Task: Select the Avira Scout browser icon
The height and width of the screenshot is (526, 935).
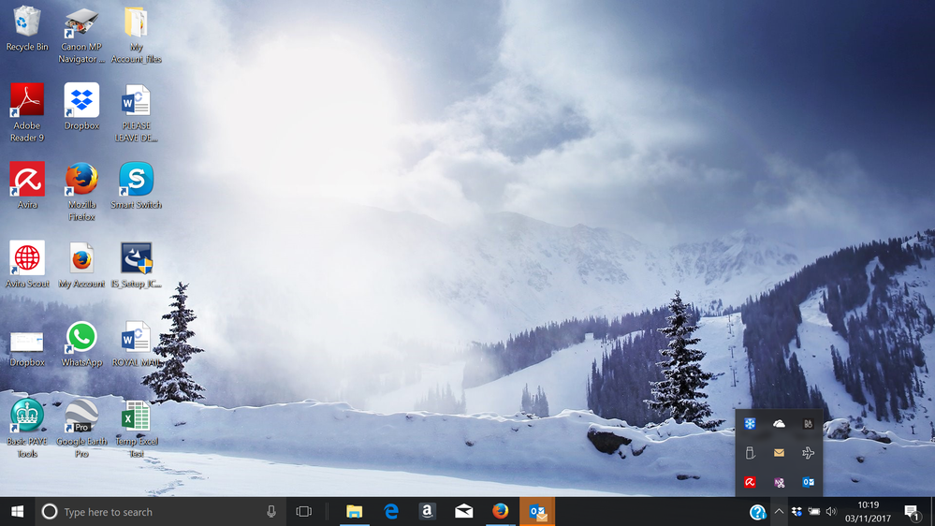Action: (x=27, y=258)
